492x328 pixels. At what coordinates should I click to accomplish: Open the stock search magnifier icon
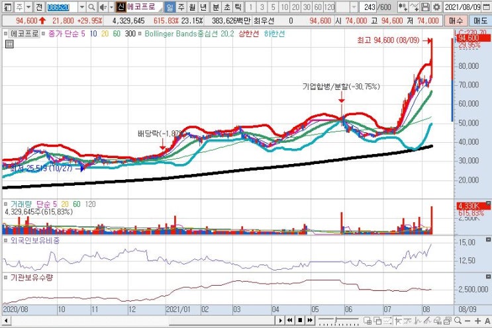pos(91,7)
